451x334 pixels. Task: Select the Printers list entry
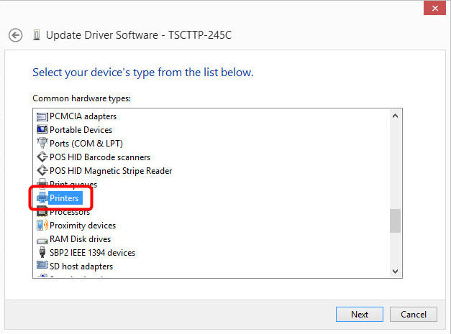[65, 198]
